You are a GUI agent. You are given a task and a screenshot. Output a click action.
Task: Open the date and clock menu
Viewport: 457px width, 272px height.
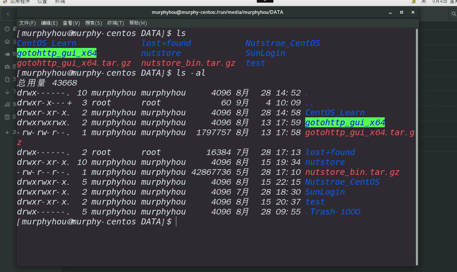pos(444,2)
